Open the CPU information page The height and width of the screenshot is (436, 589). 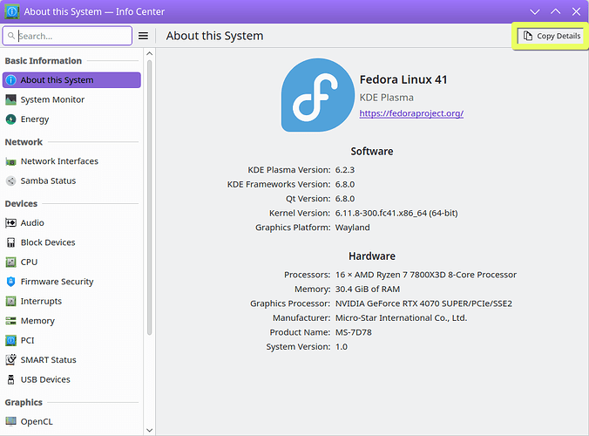point(71,262)
